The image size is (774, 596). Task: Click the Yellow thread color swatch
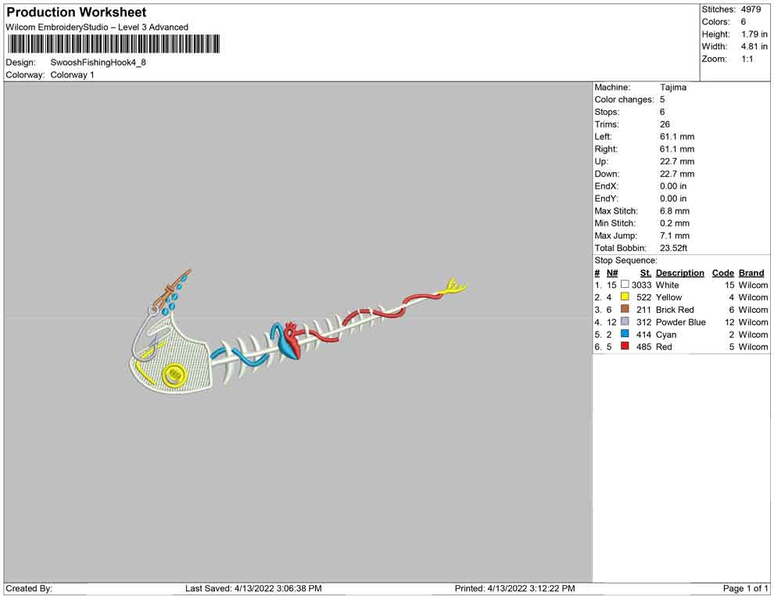click(625, 296)
